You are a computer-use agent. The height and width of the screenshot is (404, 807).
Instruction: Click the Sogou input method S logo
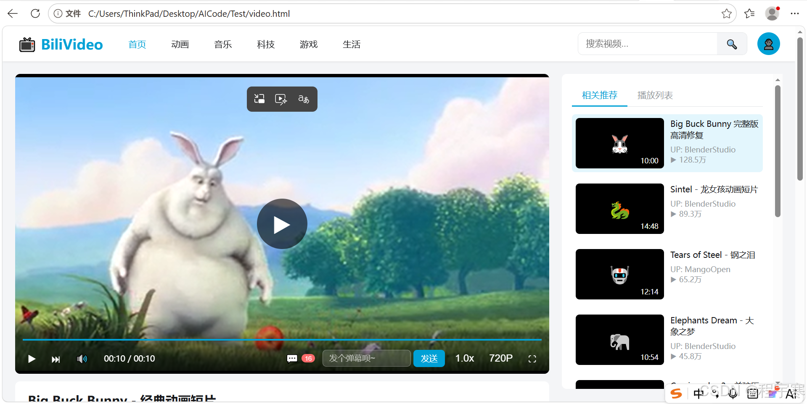(676, 394)
